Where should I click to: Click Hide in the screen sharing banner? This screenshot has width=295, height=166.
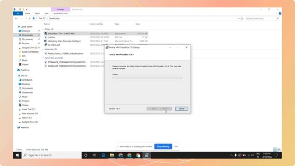[176, 147]
